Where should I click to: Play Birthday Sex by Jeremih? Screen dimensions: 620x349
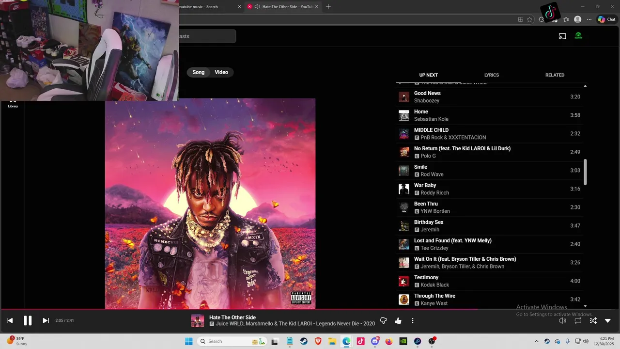(x=489, y=226)
